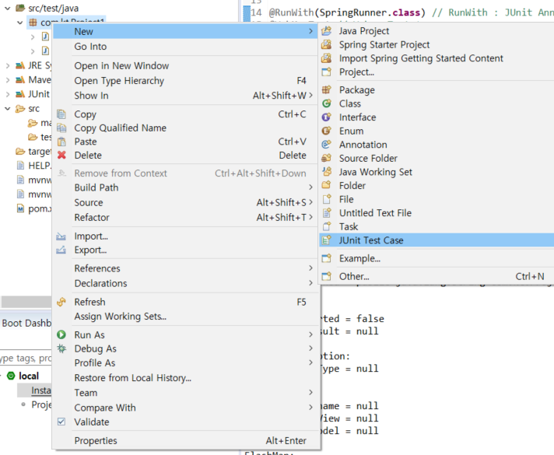Viewport: 554px width, 455px height.
Task: Expand the Team submenu arrow
Action: click(x=310, y=393)
